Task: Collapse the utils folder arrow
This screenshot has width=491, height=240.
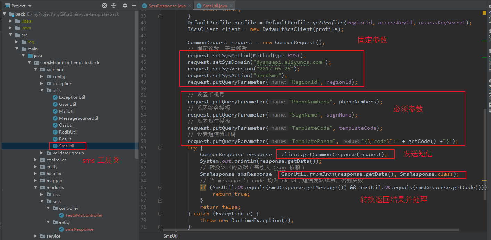Action: pyautogui.click(x=42, y=91)
